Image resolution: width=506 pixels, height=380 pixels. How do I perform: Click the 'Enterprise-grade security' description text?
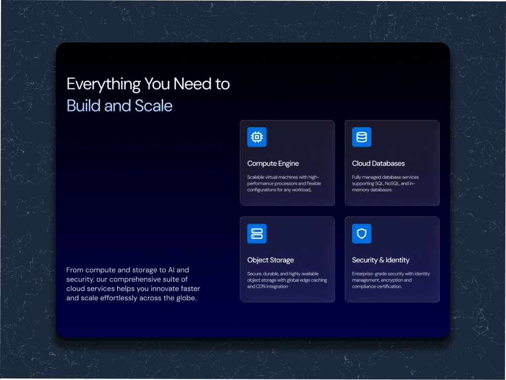(391, 280)
